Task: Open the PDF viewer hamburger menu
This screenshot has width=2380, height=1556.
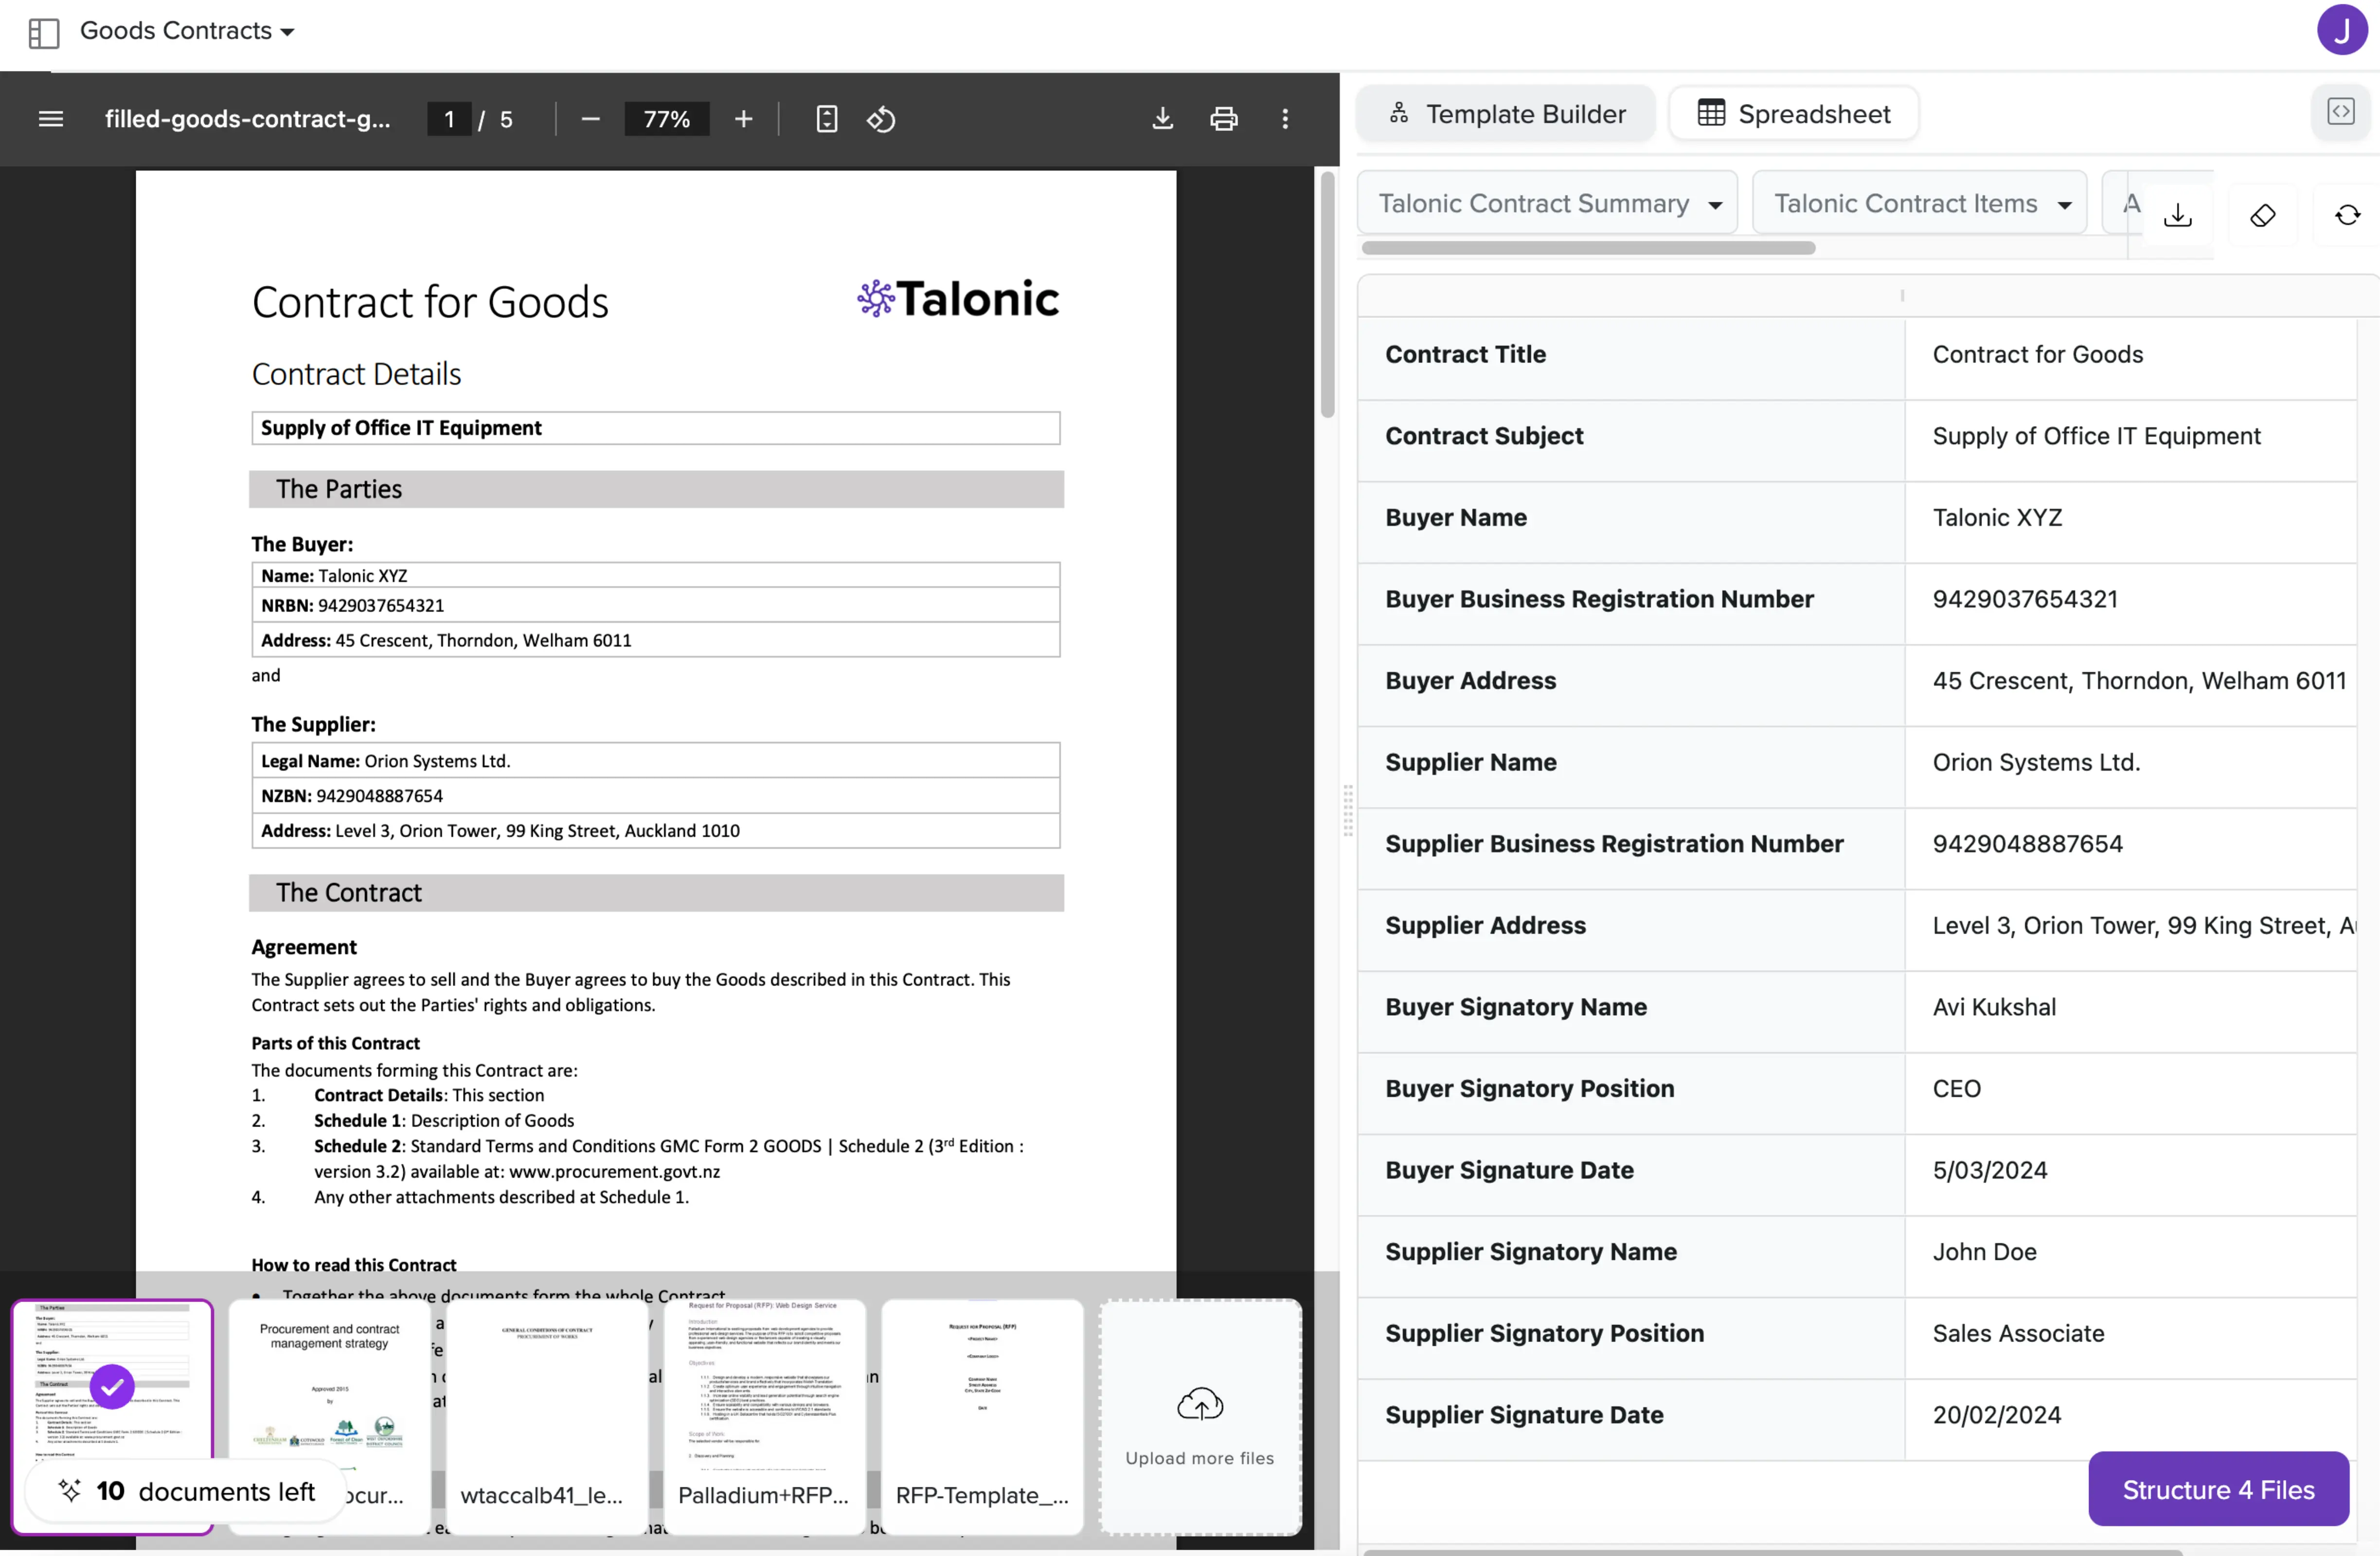Action: click(x=50, y=119)
